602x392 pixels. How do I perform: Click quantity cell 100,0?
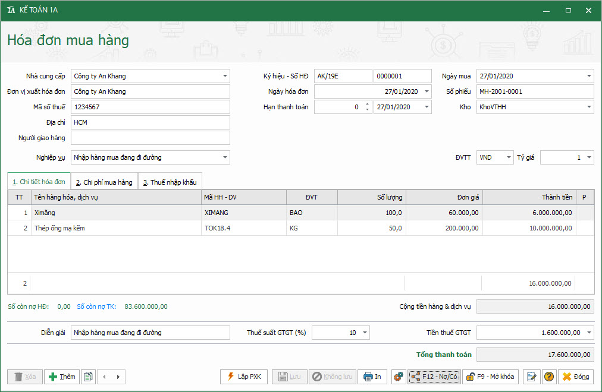(x=372, y=213)
